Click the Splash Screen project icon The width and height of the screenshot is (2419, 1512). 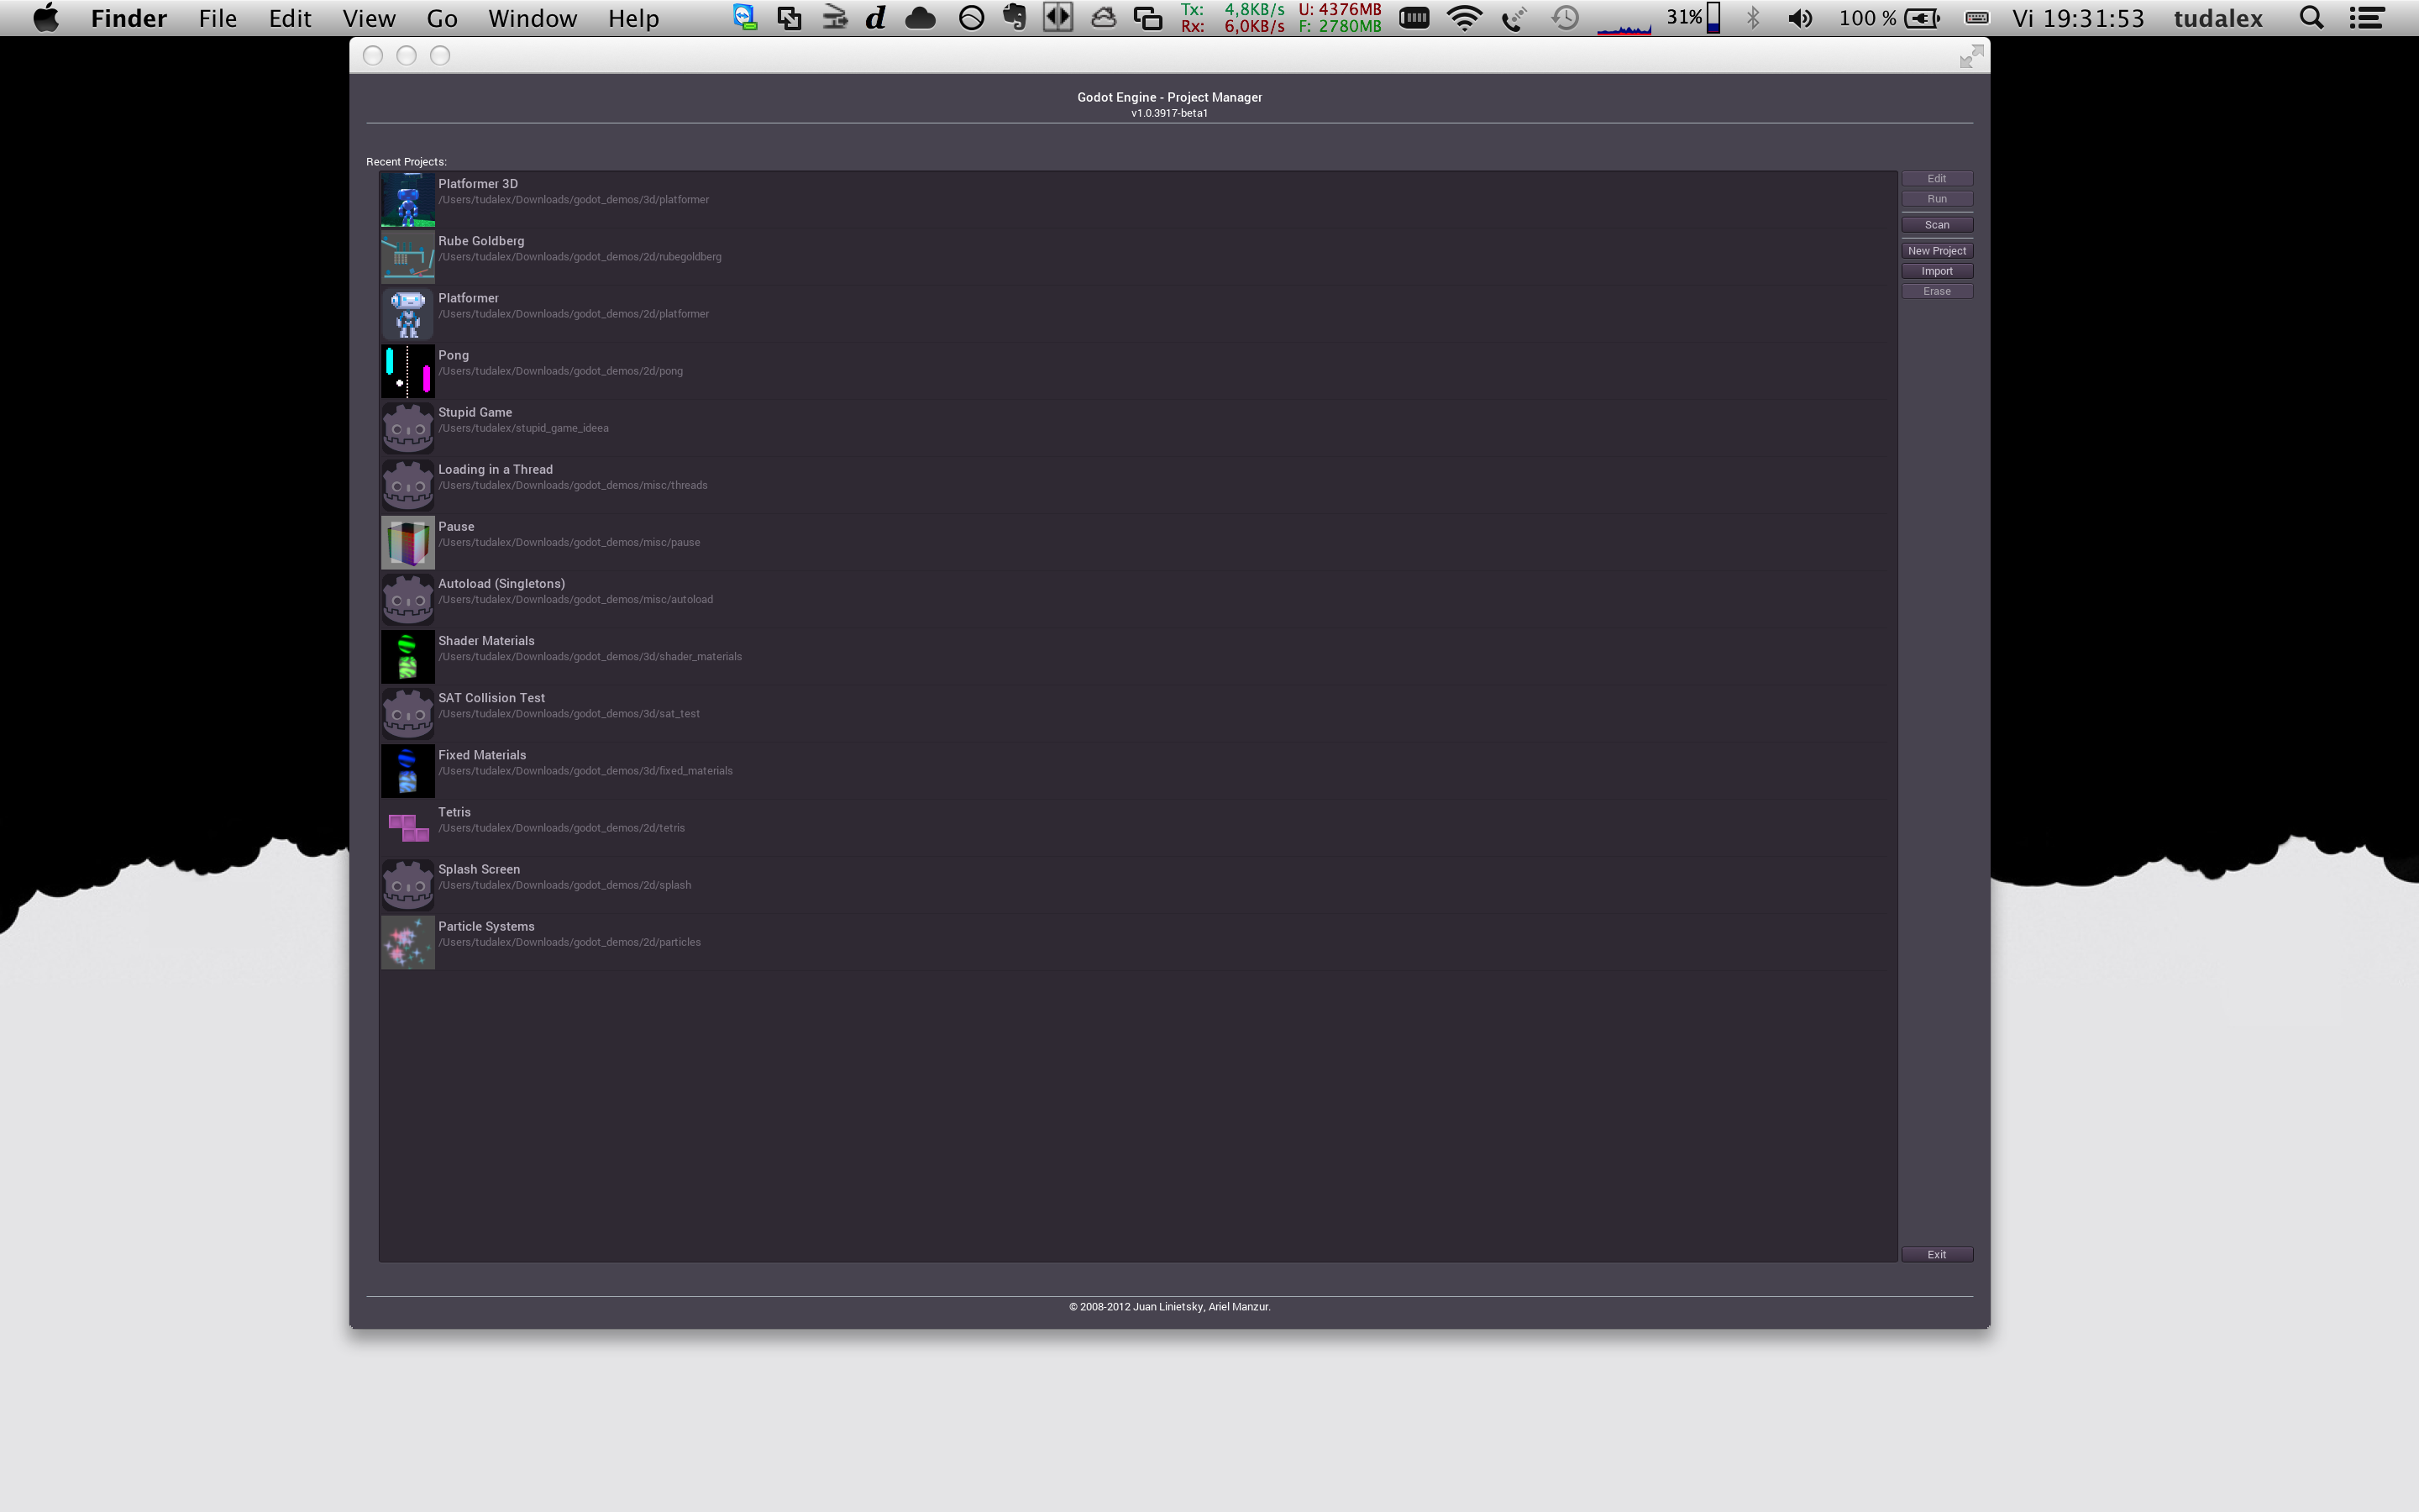(x=407, y=883)
